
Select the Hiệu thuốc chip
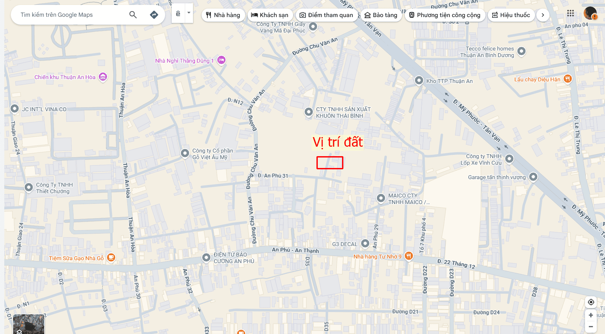coord(511,15)
